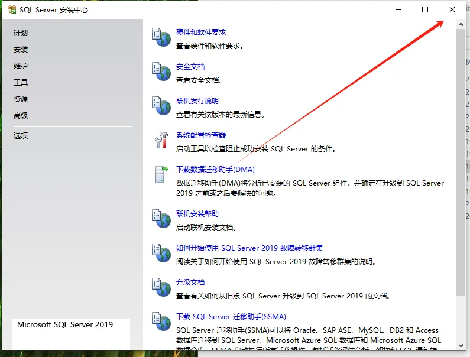Open the 下载数据迁移助手(DMA) link
This screenshot has width=470, height=357.
(215, 170)
